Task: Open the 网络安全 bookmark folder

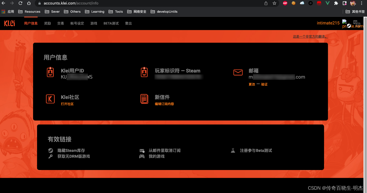Action: tap(137, 12)
